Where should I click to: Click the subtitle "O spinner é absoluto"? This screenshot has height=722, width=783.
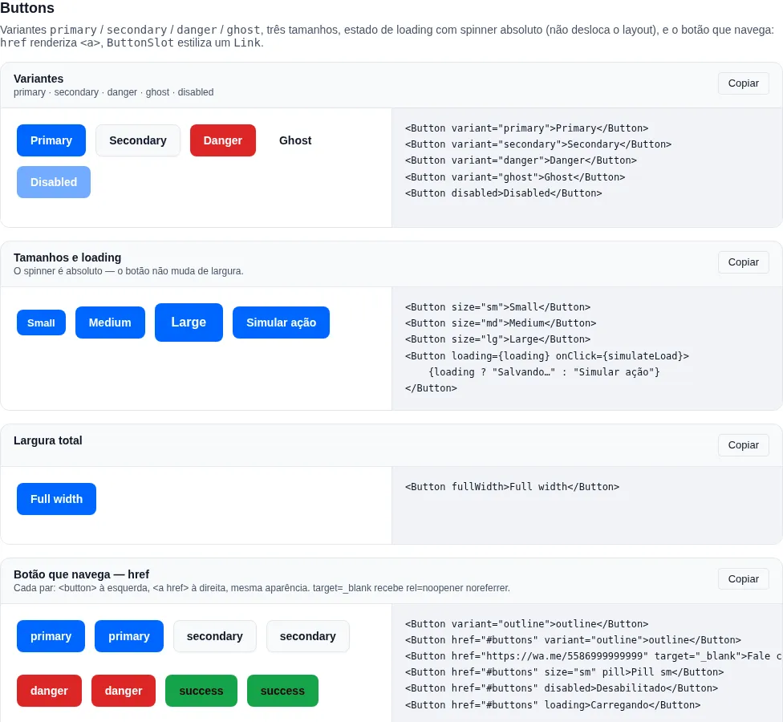click(128, 271)
